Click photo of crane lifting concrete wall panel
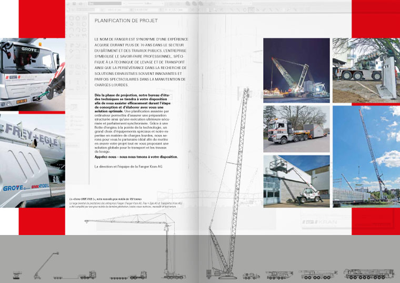The height and width of the screenshot is (283, 400). [365, 70]
